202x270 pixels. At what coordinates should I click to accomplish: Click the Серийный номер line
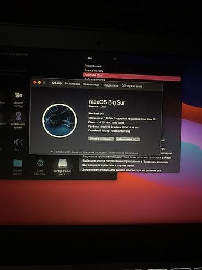109,131
